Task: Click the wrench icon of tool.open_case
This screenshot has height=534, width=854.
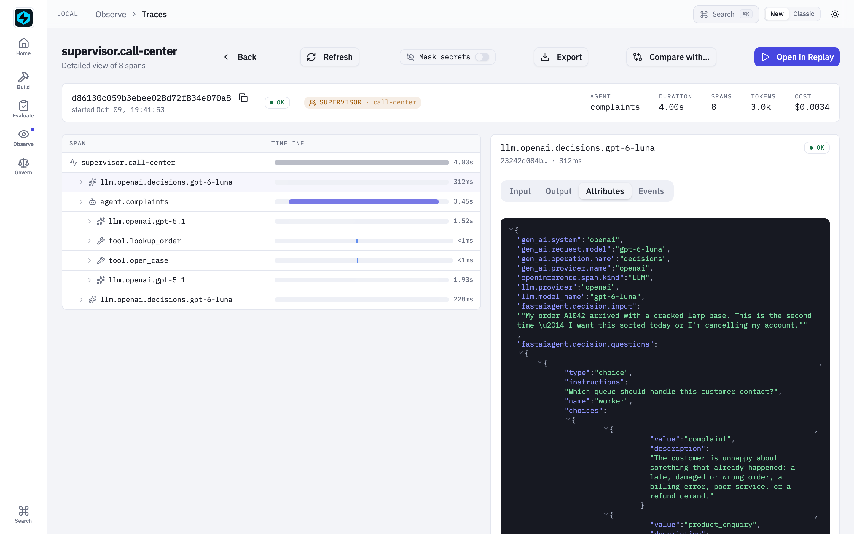Action: [101, 261]
